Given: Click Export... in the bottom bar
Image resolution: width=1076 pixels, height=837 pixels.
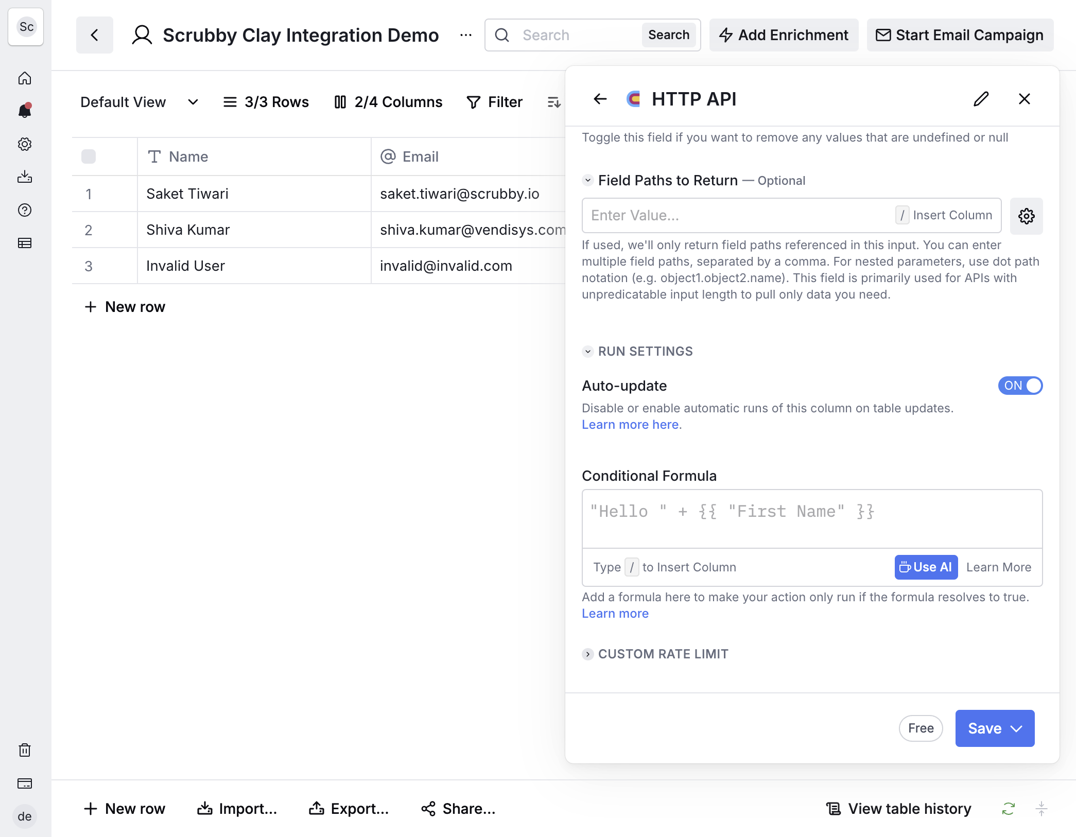Looking at the screenshot, I should click(x=349, y=809).
